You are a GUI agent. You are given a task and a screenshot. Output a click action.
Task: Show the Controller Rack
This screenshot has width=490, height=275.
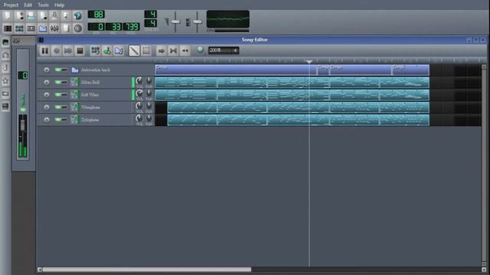[77, 28]
